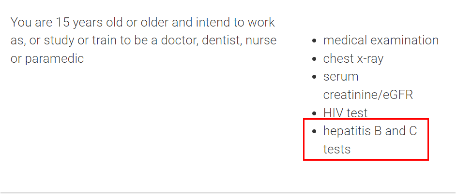This screenshot has width=457, height=194.
Task: Click the bullet next to 'HIV test'
Action: 314,113
